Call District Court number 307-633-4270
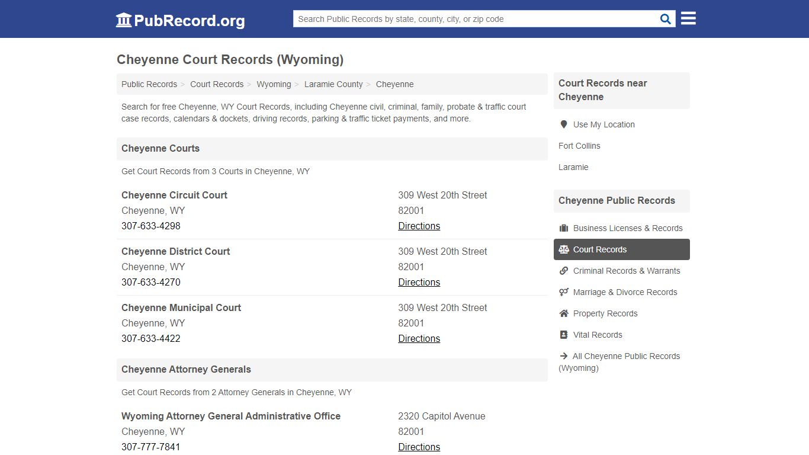 coord(151,282)
